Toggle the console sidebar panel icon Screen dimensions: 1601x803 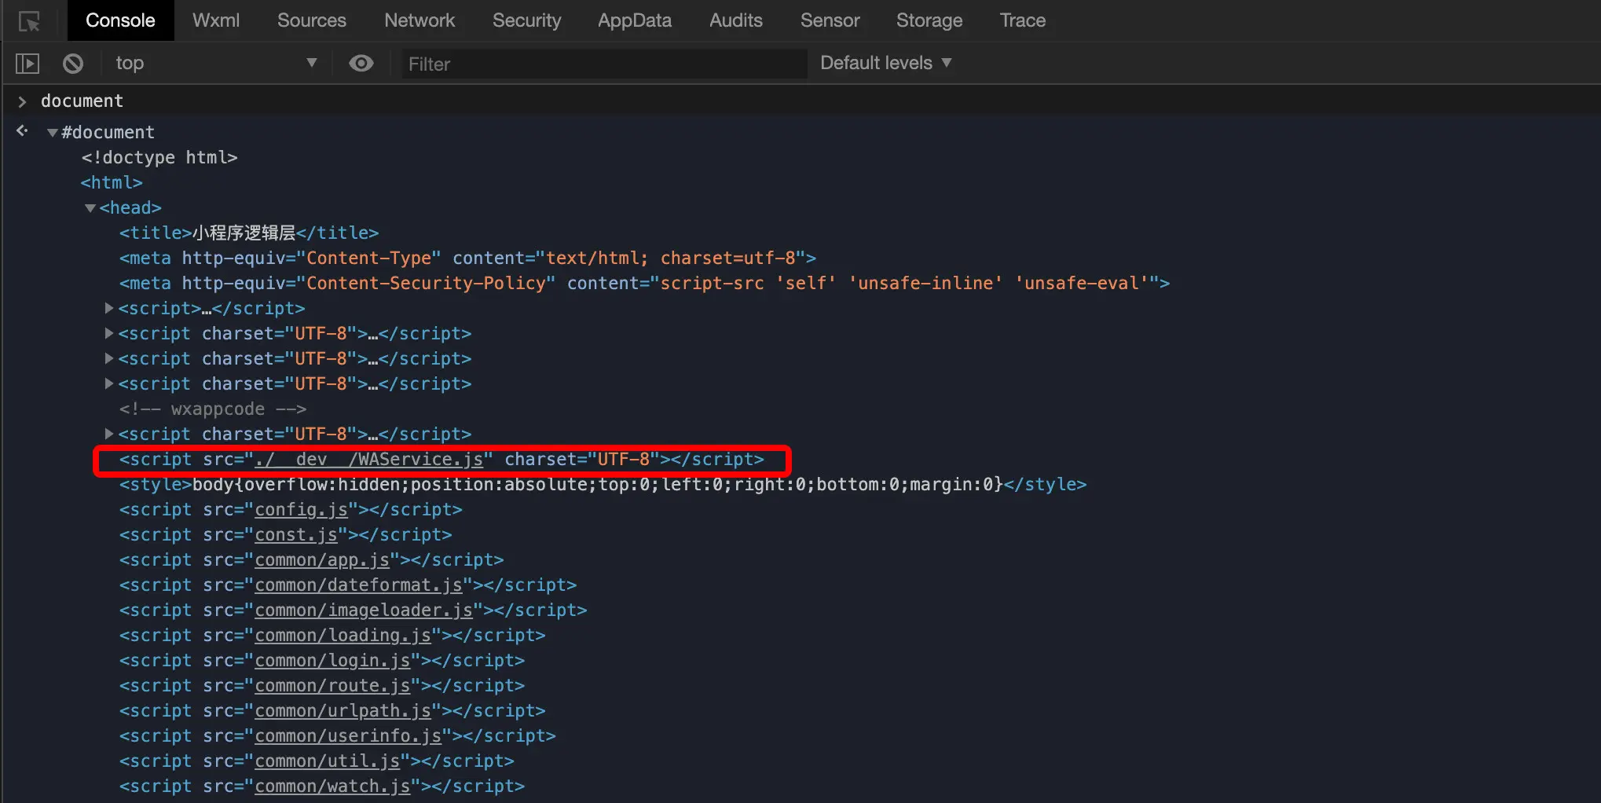pyautogui.click(x=27, y=64)
